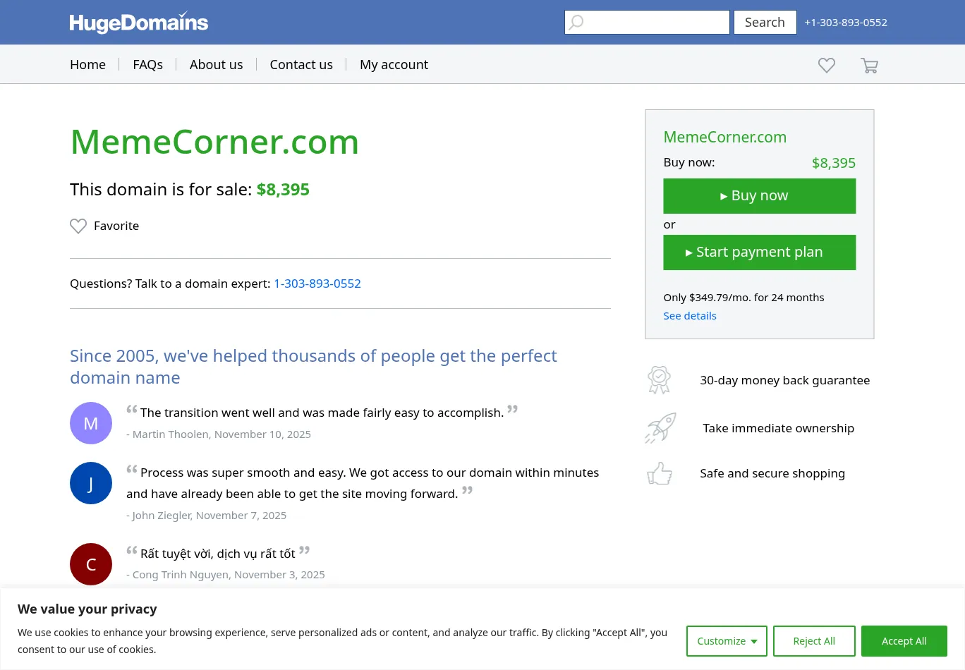Image resolution: width=965 pixels, height=670 pixels.
Task: Click the thumbs-up secure shopping icon
Action: [x=660, y=473]
